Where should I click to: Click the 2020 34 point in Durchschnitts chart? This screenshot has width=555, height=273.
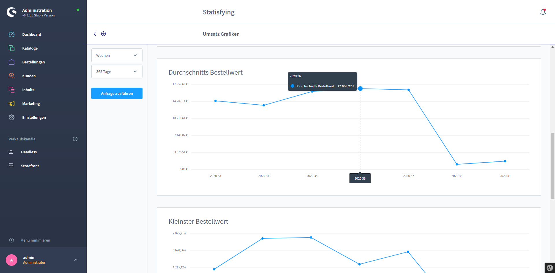[264, 105]
